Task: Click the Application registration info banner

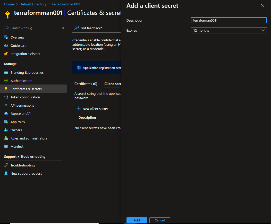Action: 97,68
